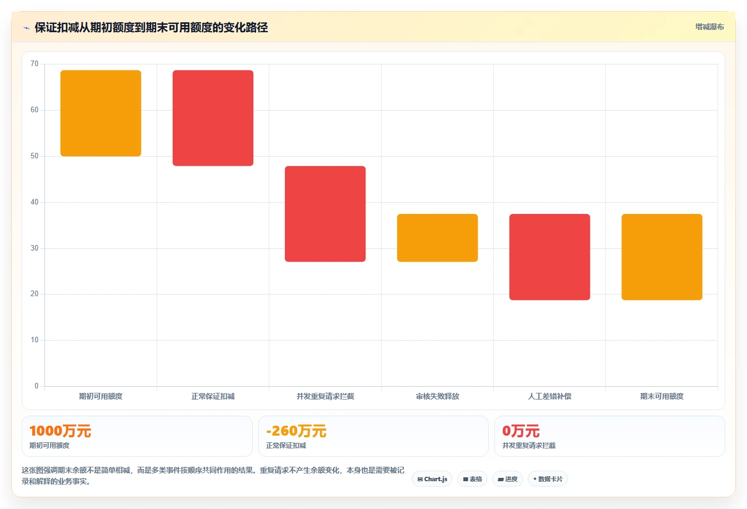Screen dimensions: 747x509
Task: Click the orange 期末可用额度 bar
Action: point(661,257)
